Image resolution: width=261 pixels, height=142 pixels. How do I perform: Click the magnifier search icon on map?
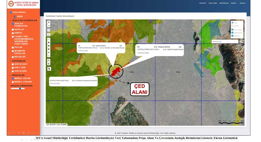coord(49,69)
